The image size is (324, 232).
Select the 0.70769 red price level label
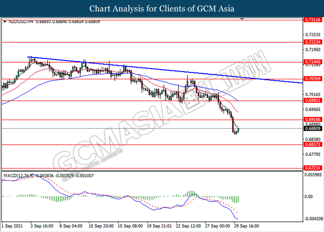pyautogui.click(x=312, y=79)
